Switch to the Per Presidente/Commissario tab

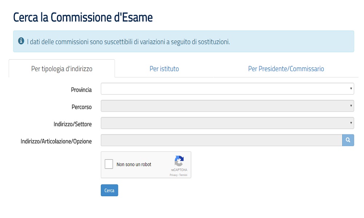[x=286, y=68]
